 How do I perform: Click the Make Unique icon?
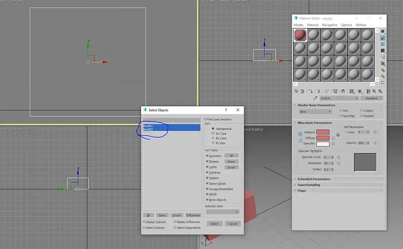click(335, 91)
